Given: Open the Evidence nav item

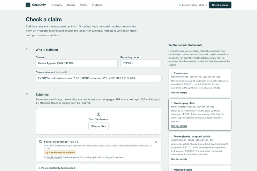Looking at the screenshot, I should (x=97, y=5).
